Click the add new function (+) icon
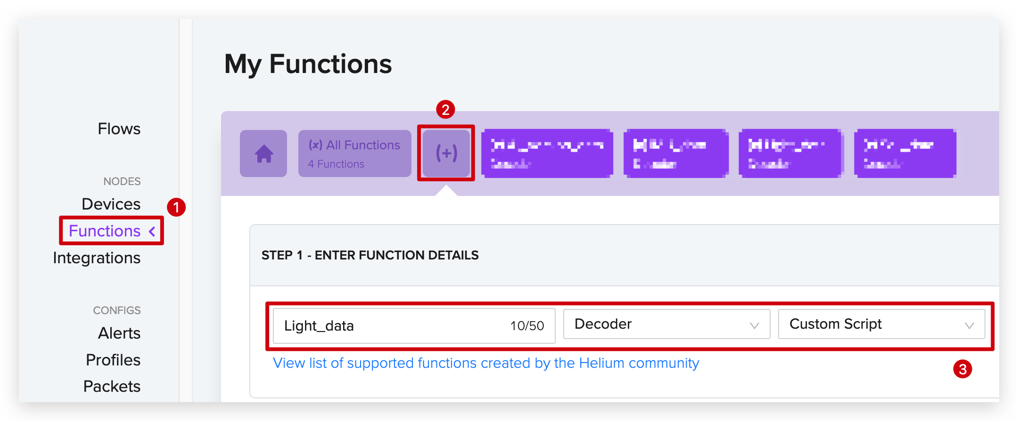Image resolution: width=1018 pixels, height=421 pixels. click(446, 154)
